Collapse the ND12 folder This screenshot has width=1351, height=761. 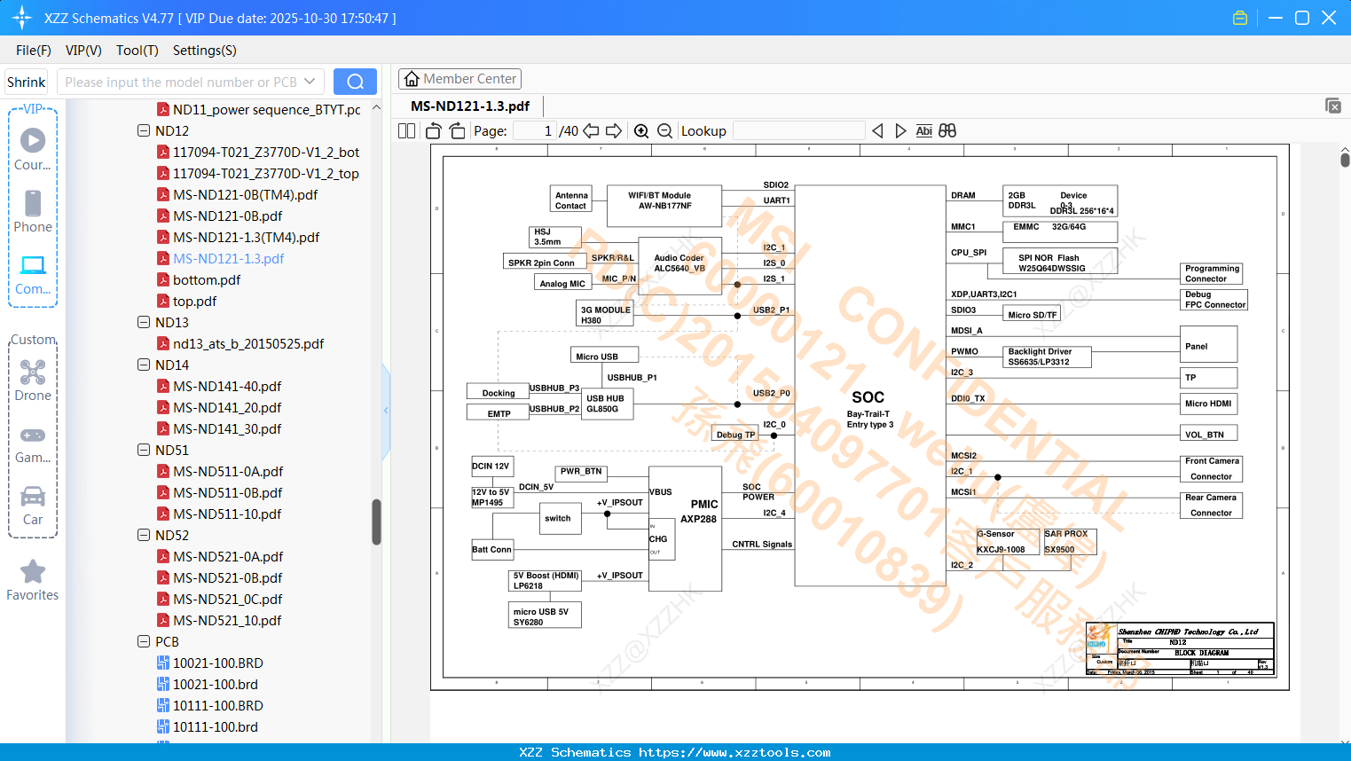144,131
